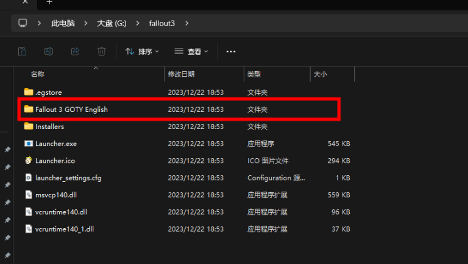
Task: Click the .egstore folder name
Action: tap(48, 92)
